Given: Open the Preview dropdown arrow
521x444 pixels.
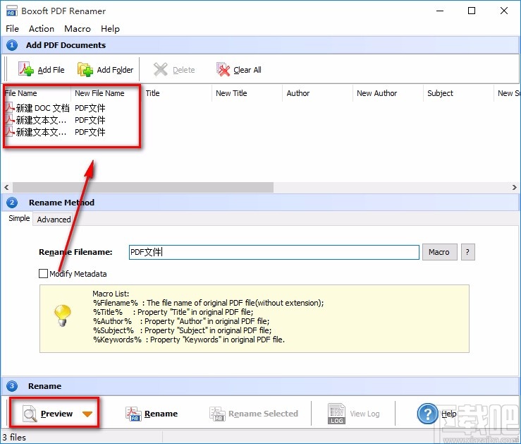Looking at the screenshot, I should [x=87, y=414].
